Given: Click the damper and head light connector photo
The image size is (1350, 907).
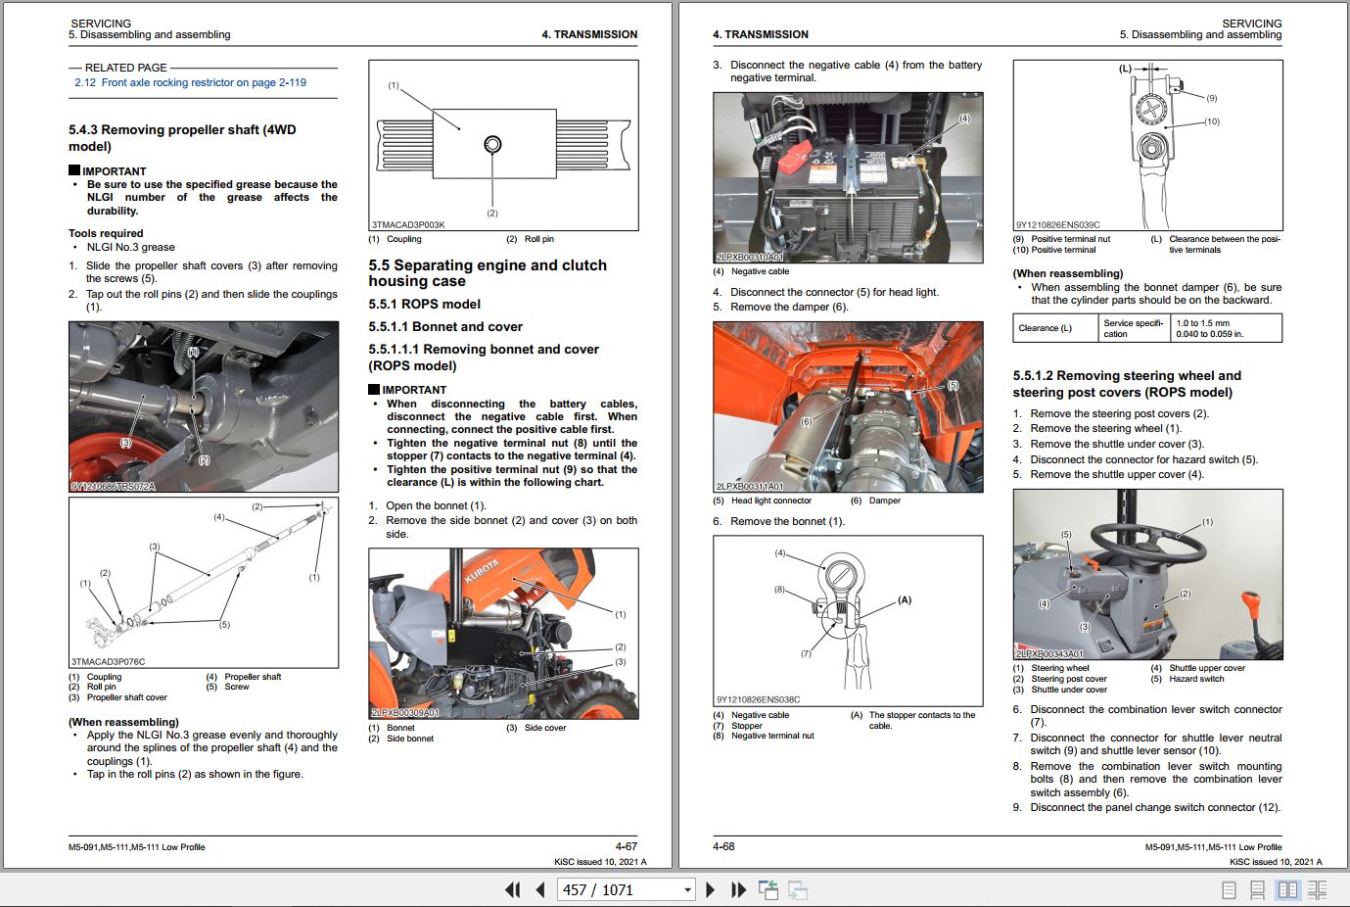Looking at the screenshot, I should 848,406.
